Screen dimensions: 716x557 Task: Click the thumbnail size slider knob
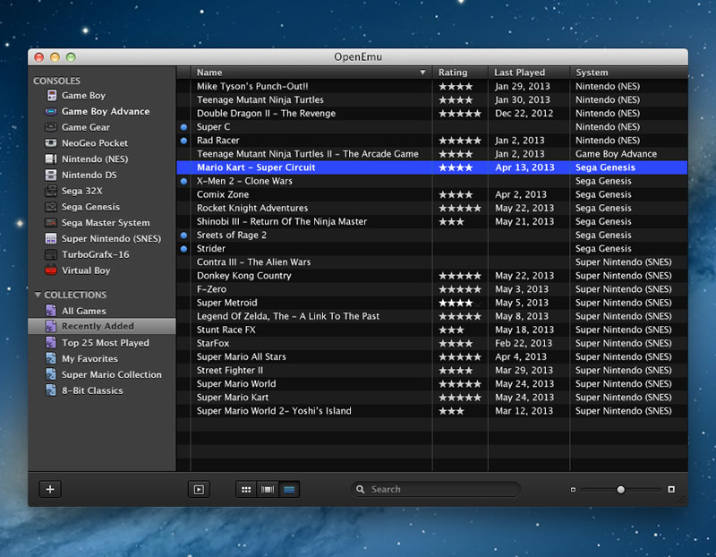pos(620,490)
